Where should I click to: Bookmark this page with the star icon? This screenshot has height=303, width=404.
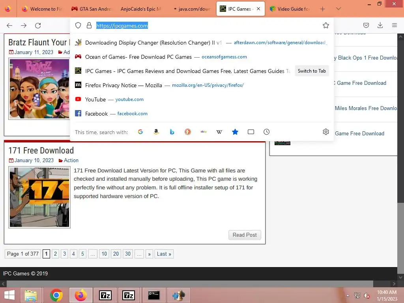(325, 25)
